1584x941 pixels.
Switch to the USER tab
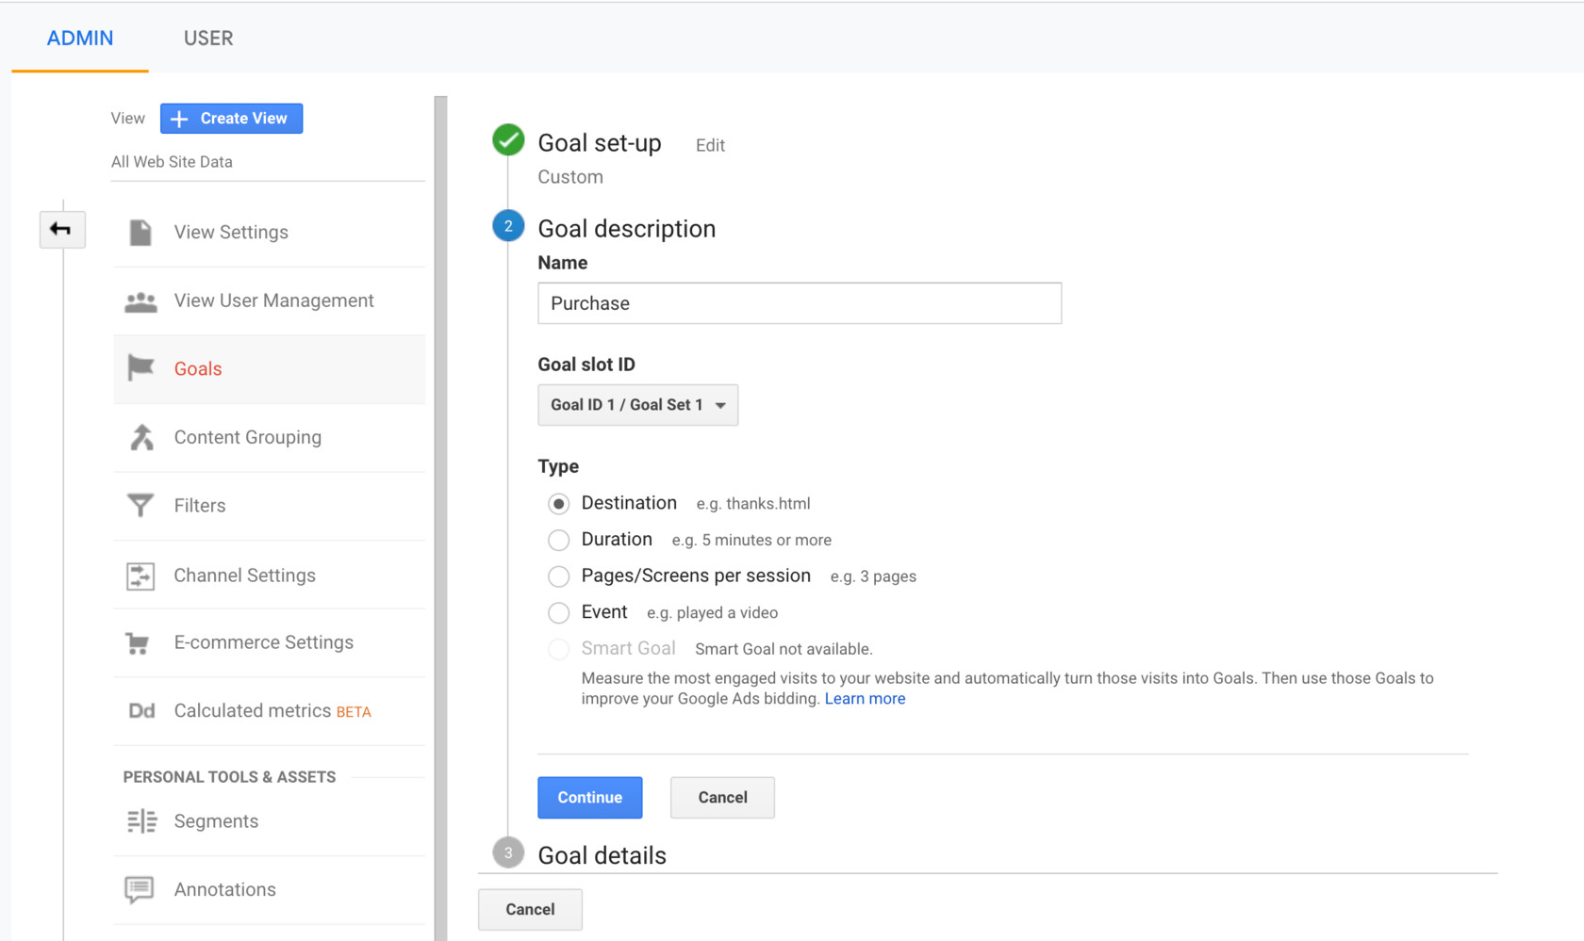208,39
